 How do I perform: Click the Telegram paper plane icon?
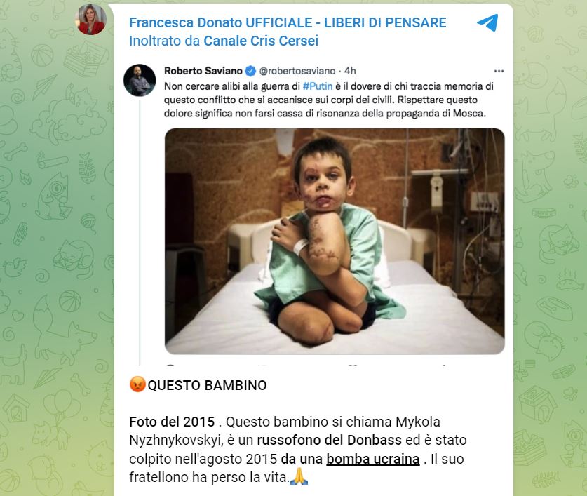[488, 22]
